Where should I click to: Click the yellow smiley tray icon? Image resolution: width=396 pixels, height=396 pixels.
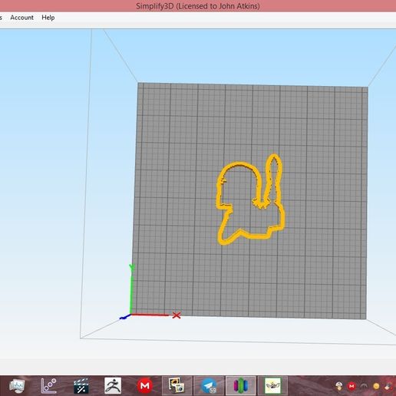pos(376,386)
